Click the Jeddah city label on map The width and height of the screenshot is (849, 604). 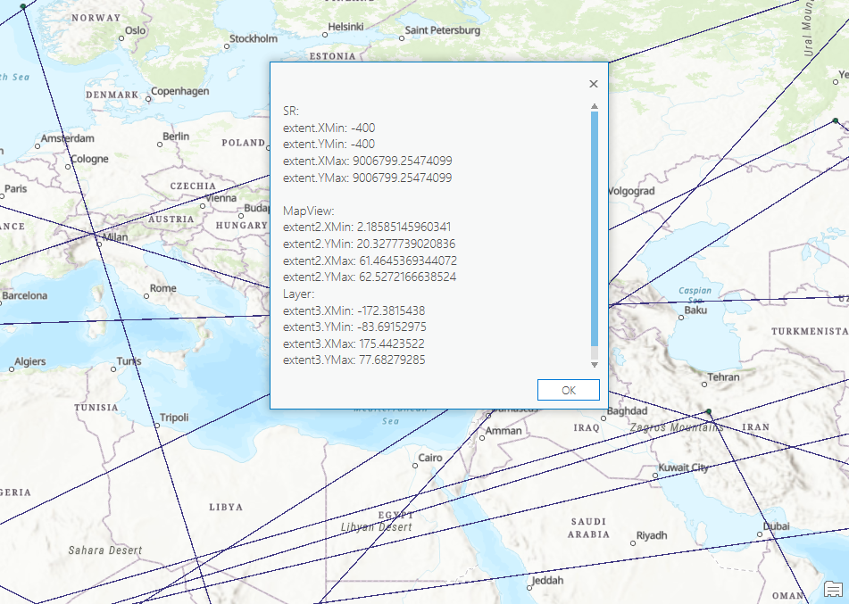click(547, 581)
